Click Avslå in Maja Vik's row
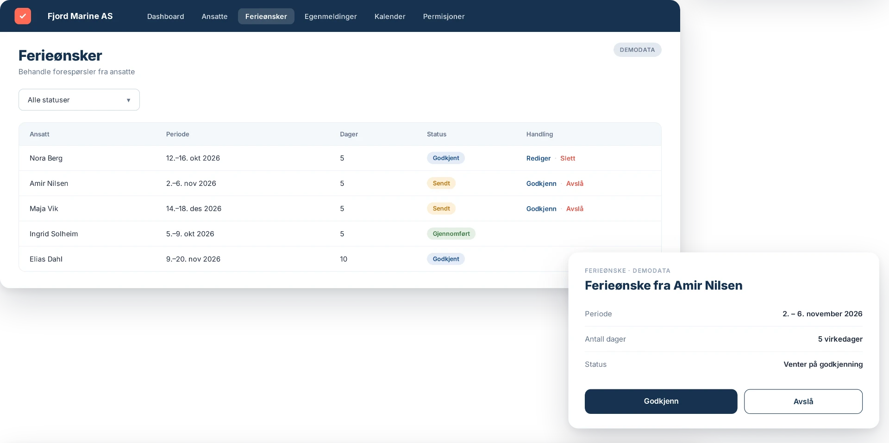Viewport: 889px width, 443px height. point(575,209)
